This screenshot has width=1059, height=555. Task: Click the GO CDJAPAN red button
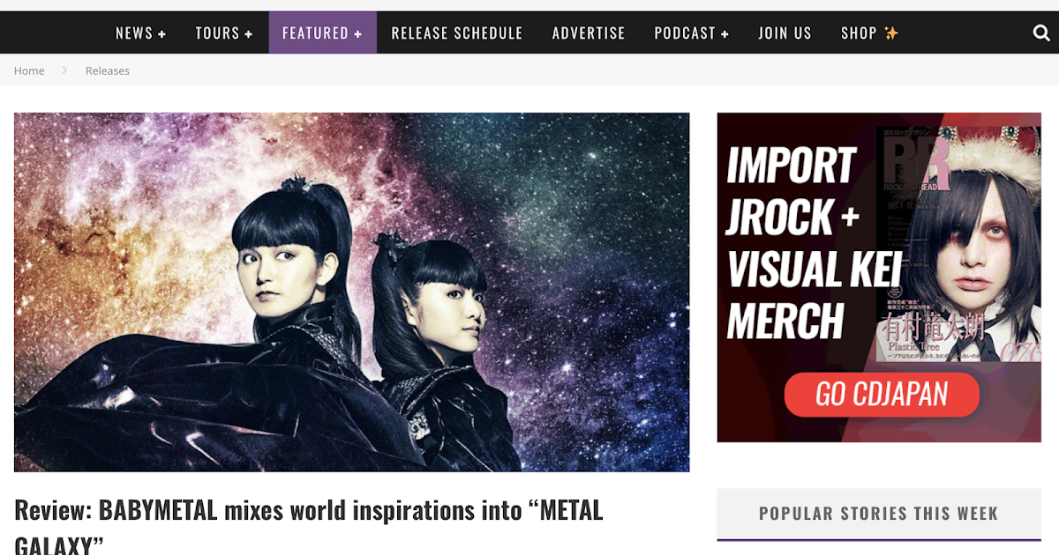click(x=882, y=394)
